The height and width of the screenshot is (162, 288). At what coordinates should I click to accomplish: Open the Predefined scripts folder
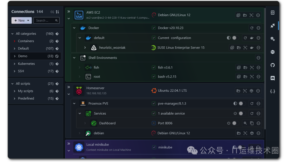tap(35, 99)
